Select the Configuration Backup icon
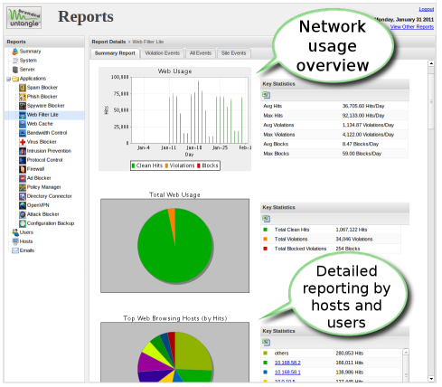 (23, 223)
